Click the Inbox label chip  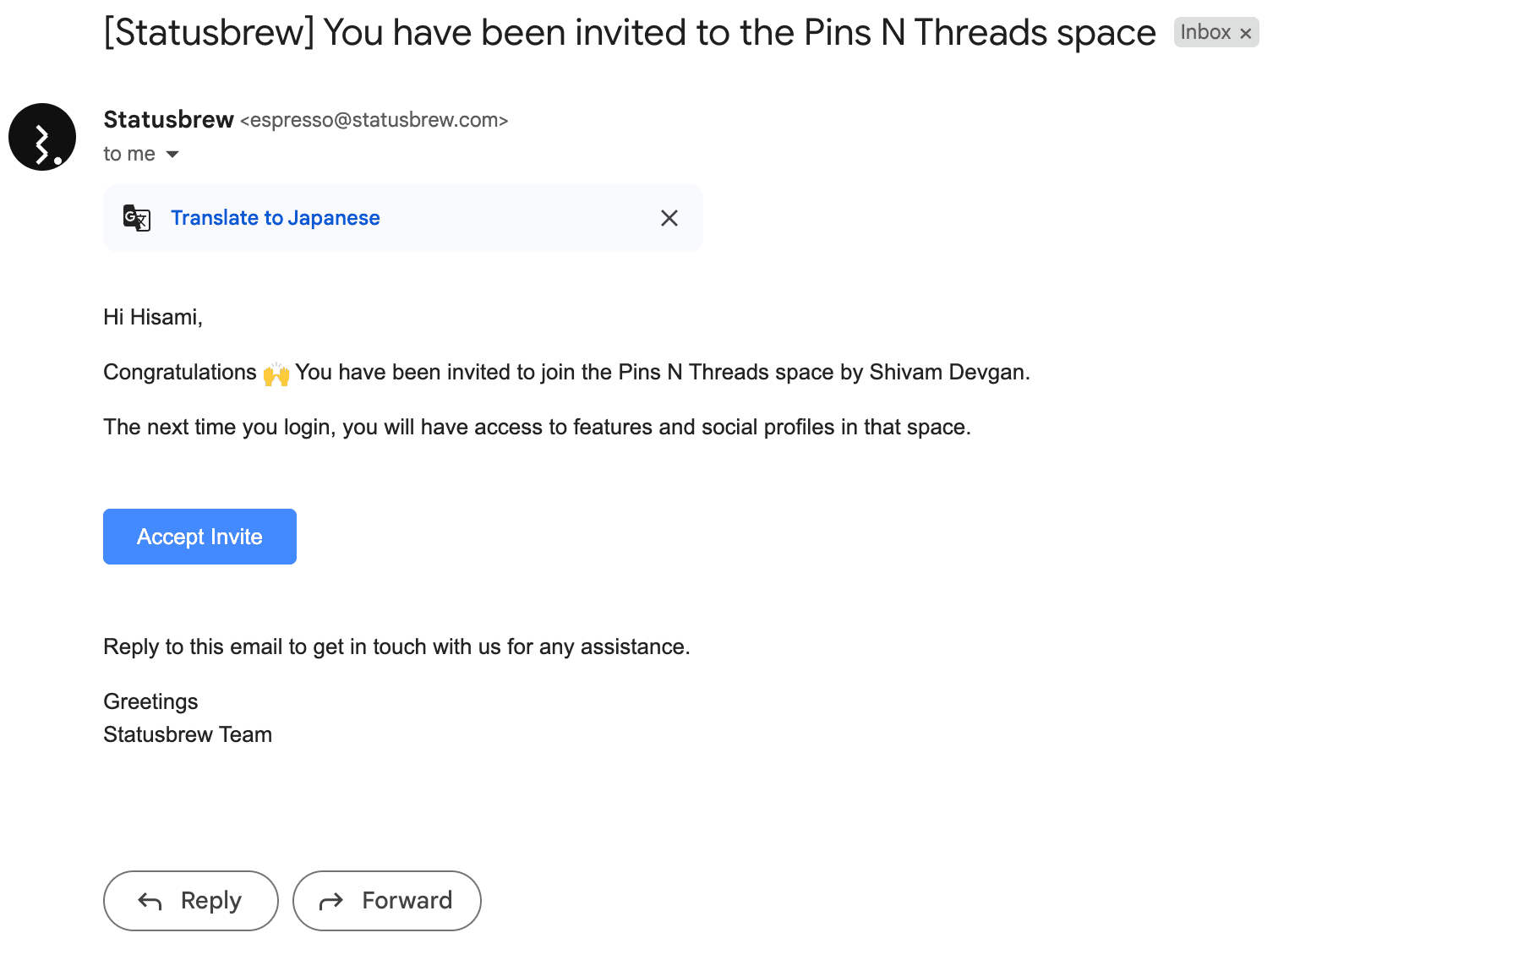click(x=1204, y=32)
